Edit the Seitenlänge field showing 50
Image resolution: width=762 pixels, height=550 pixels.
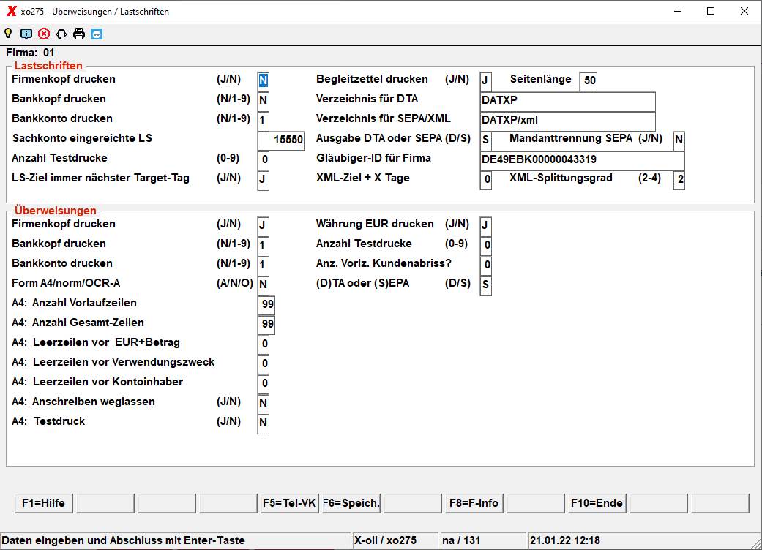[x=588, y=80]
